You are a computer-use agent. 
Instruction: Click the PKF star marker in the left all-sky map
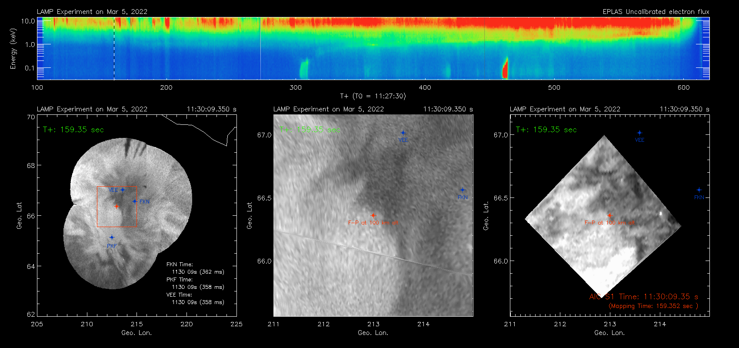[x=112, y=238]
